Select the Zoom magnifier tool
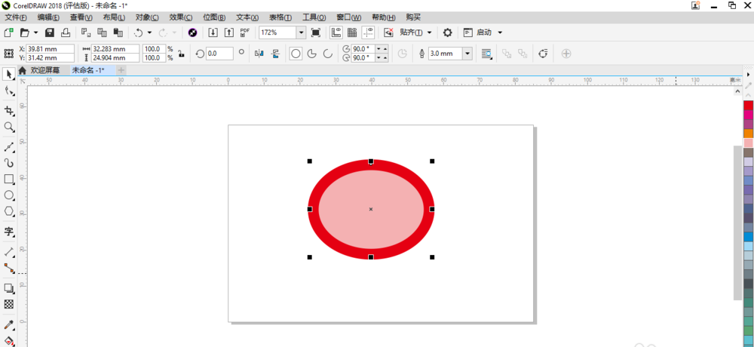The width and height of the screenshot is (754, 347). tap(8, 127)
